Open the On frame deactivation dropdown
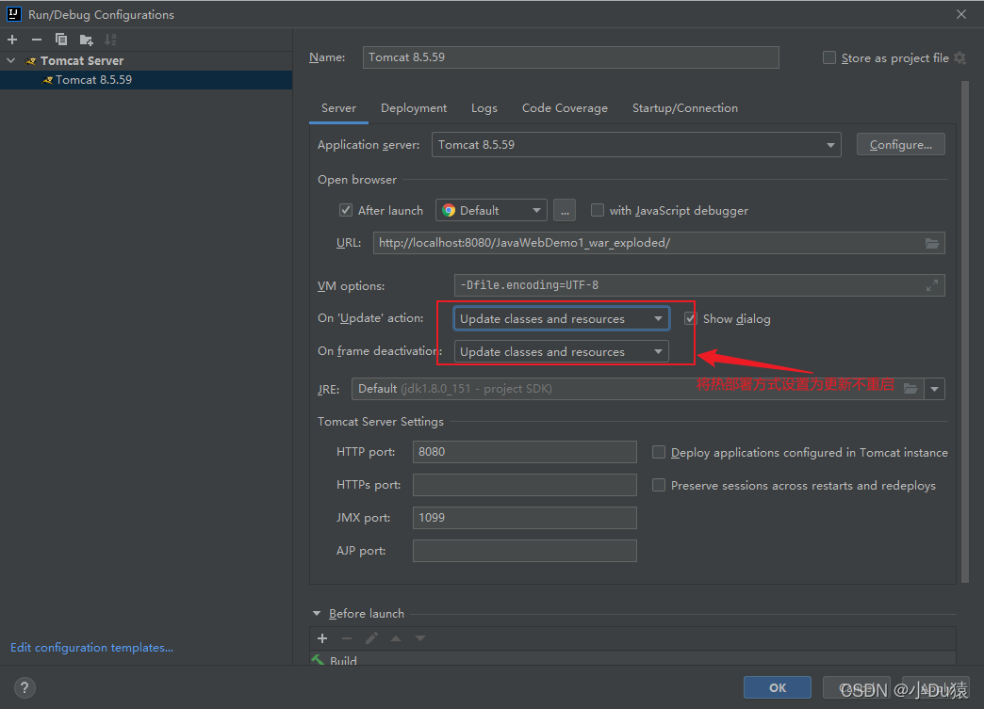 pyautogui.click(x=561, y=352)
